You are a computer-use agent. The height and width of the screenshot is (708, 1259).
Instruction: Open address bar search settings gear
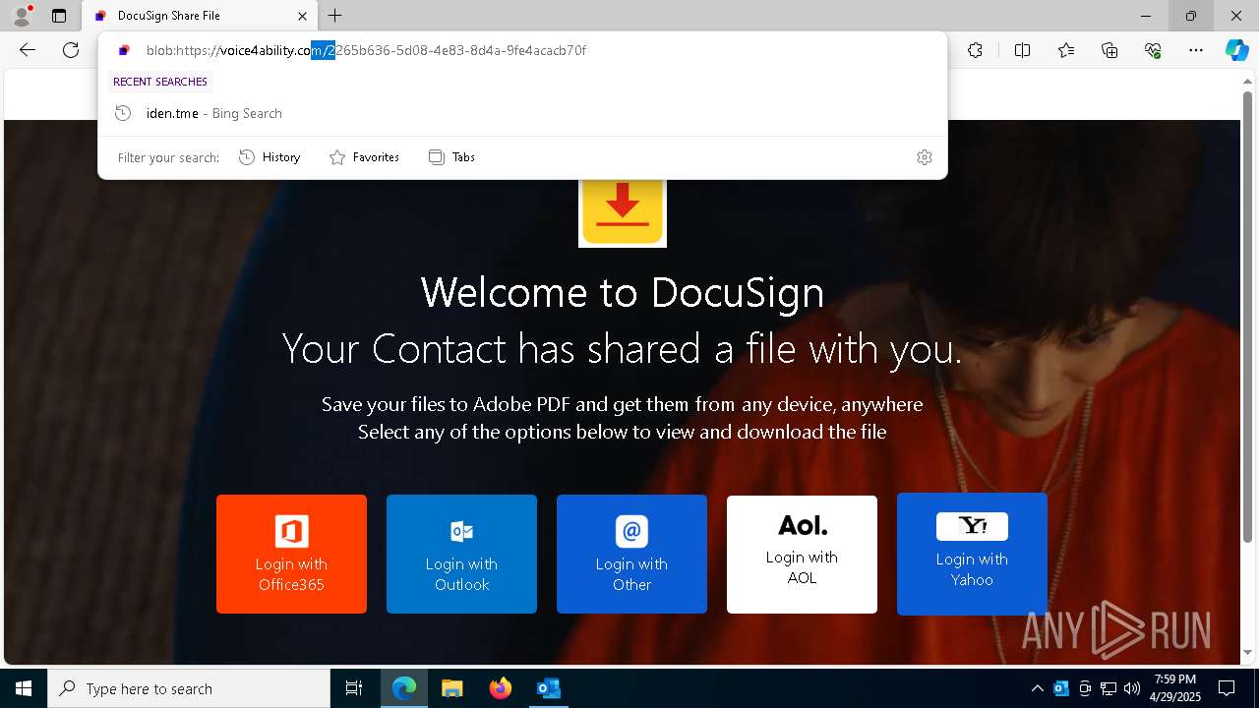[925, 157]
